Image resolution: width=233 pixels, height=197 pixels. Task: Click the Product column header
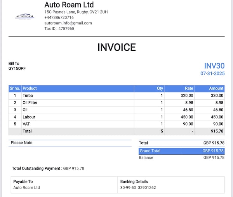(x=30, y=88)
